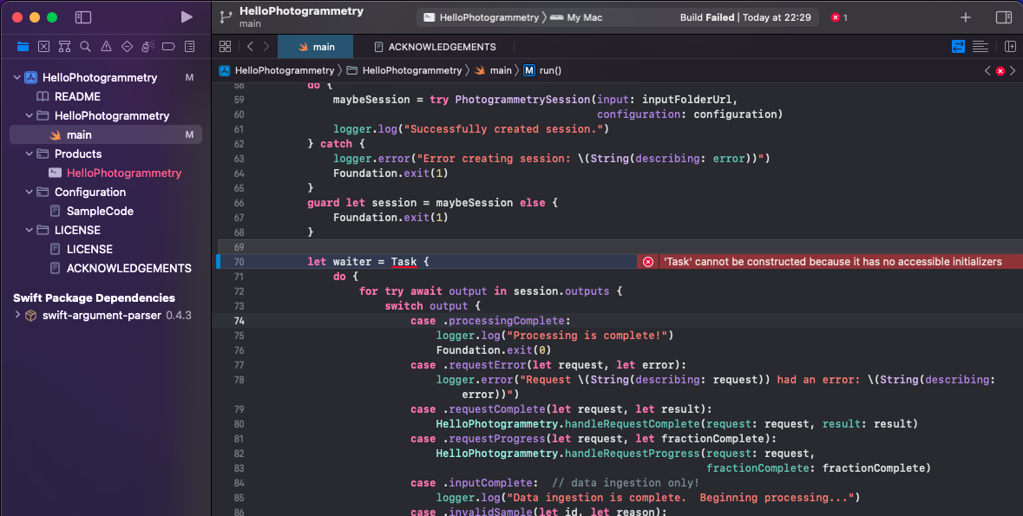Open the Symbol navigator
This screenshot has width=1023, height=516.
tap(64, 46)
